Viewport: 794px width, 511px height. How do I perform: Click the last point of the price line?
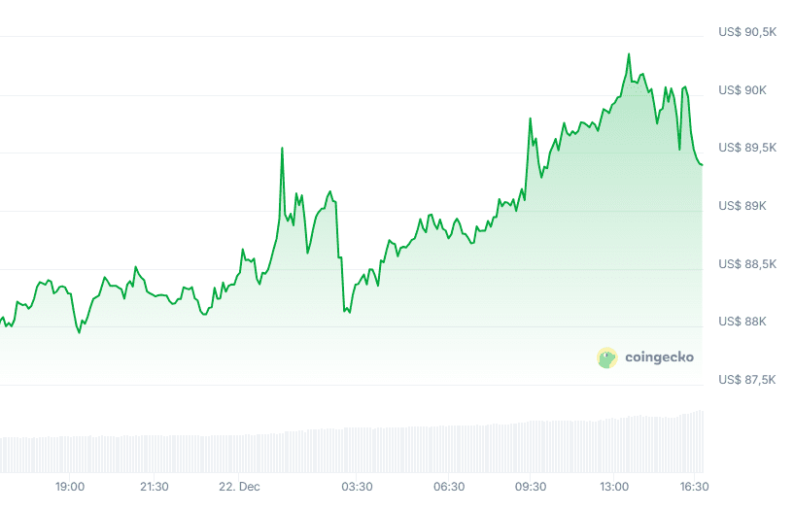point(702,164)
